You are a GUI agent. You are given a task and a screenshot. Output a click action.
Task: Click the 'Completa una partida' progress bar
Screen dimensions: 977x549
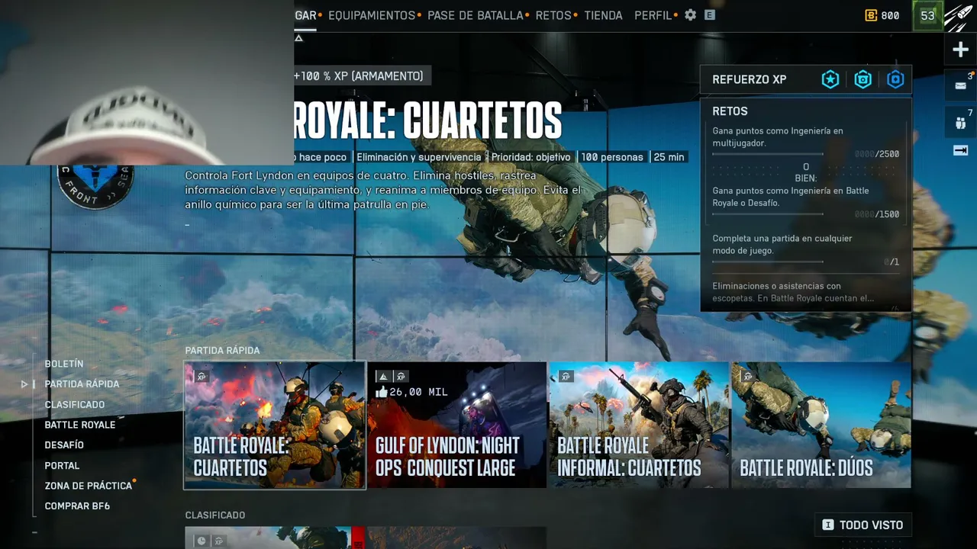pyautogui.click(x=768, y=262)
